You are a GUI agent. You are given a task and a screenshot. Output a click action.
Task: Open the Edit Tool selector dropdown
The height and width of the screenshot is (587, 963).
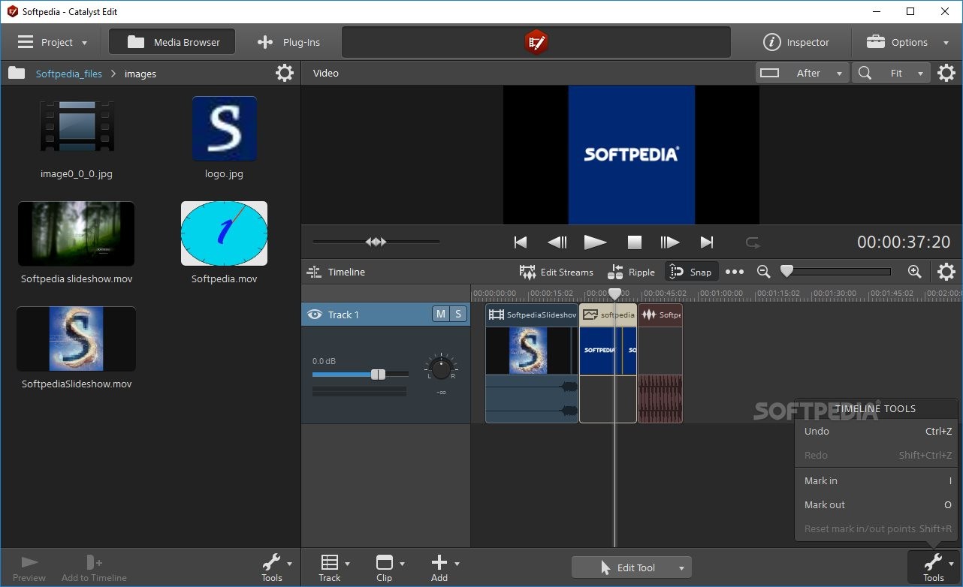pos(632,567)
